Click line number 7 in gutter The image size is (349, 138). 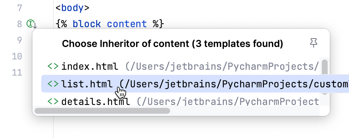click(x=20, y=8)
